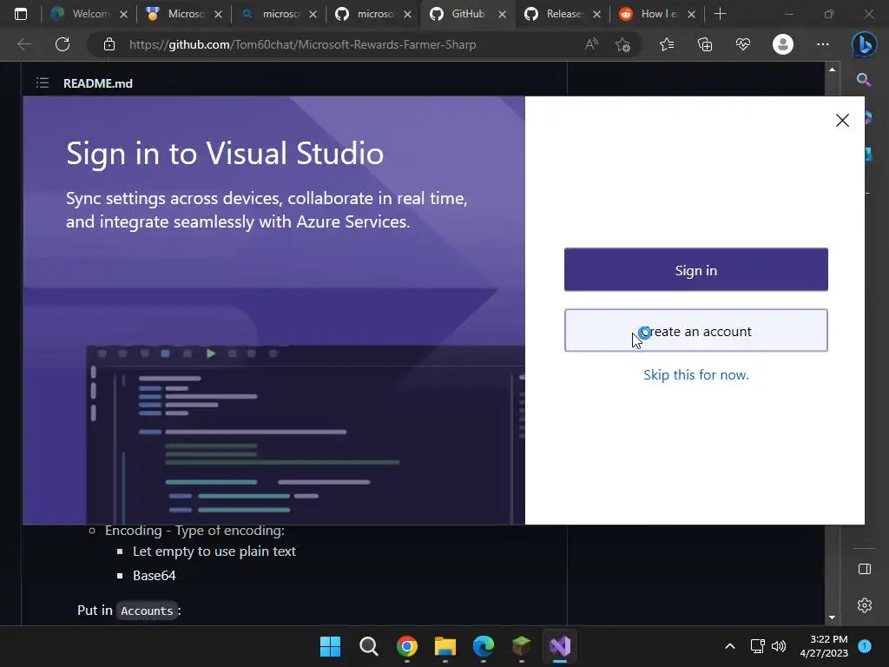889x667 pixels.
Task: Open network status tray icon
Action: (x=757, y=646)
